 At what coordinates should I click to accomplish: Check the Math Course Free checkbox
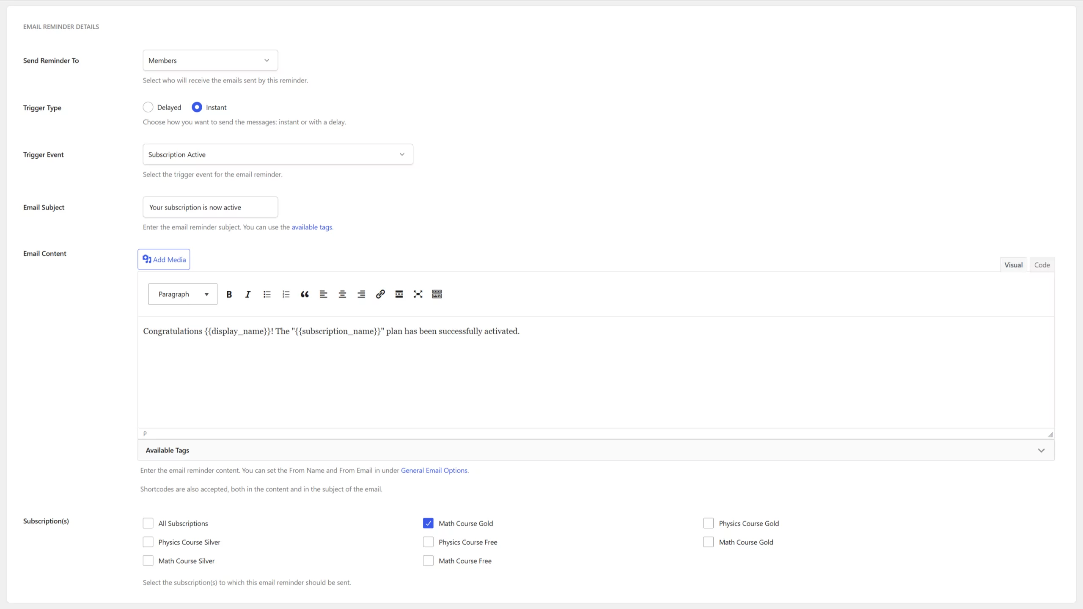tap(428, 561)
